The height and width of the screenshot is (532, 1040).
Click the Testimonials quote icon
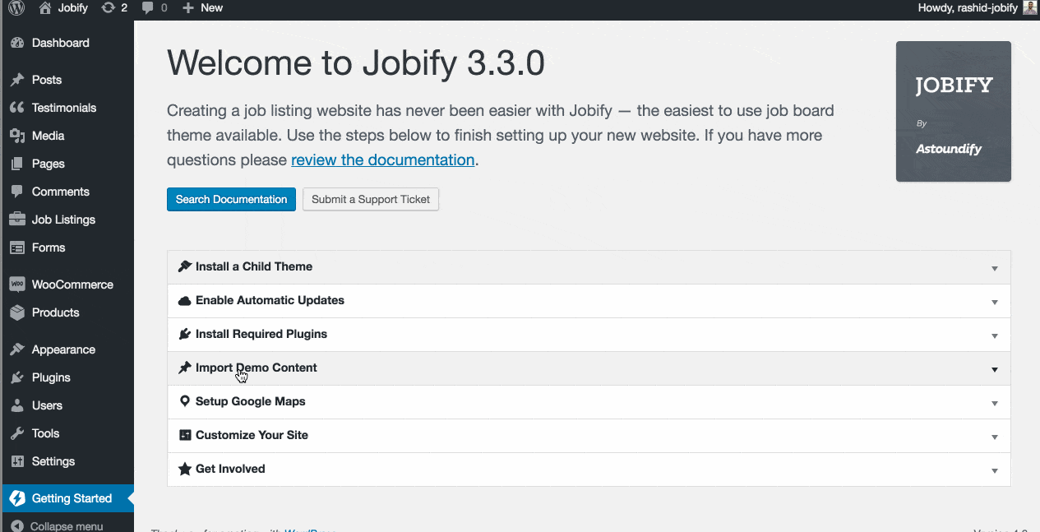[x=16, y=108]
